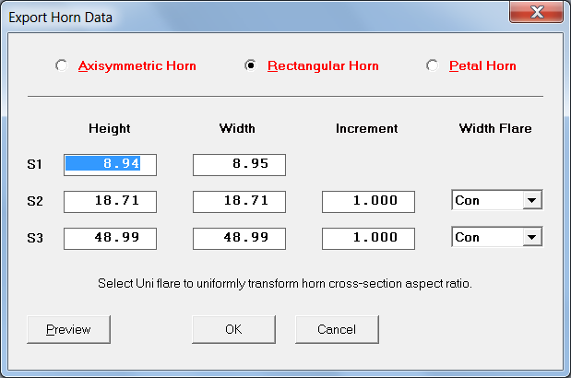
Task: Click the Increment column header text
Action: tap(367, 128)
